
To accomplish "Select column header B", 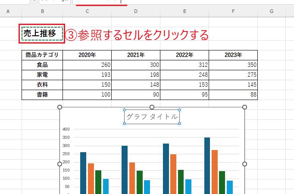I will pyautogui.click(x=42, y=11).
